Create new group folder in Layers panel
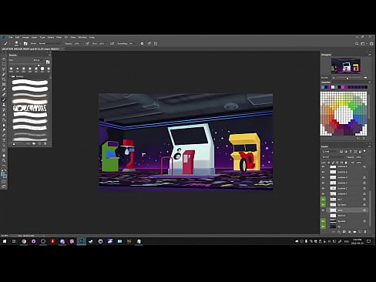The width and height of the screenshot is (376, 282). [x=354, y=232]
